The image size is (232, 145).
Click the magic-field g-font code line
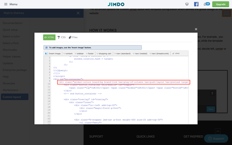[100, 108]
